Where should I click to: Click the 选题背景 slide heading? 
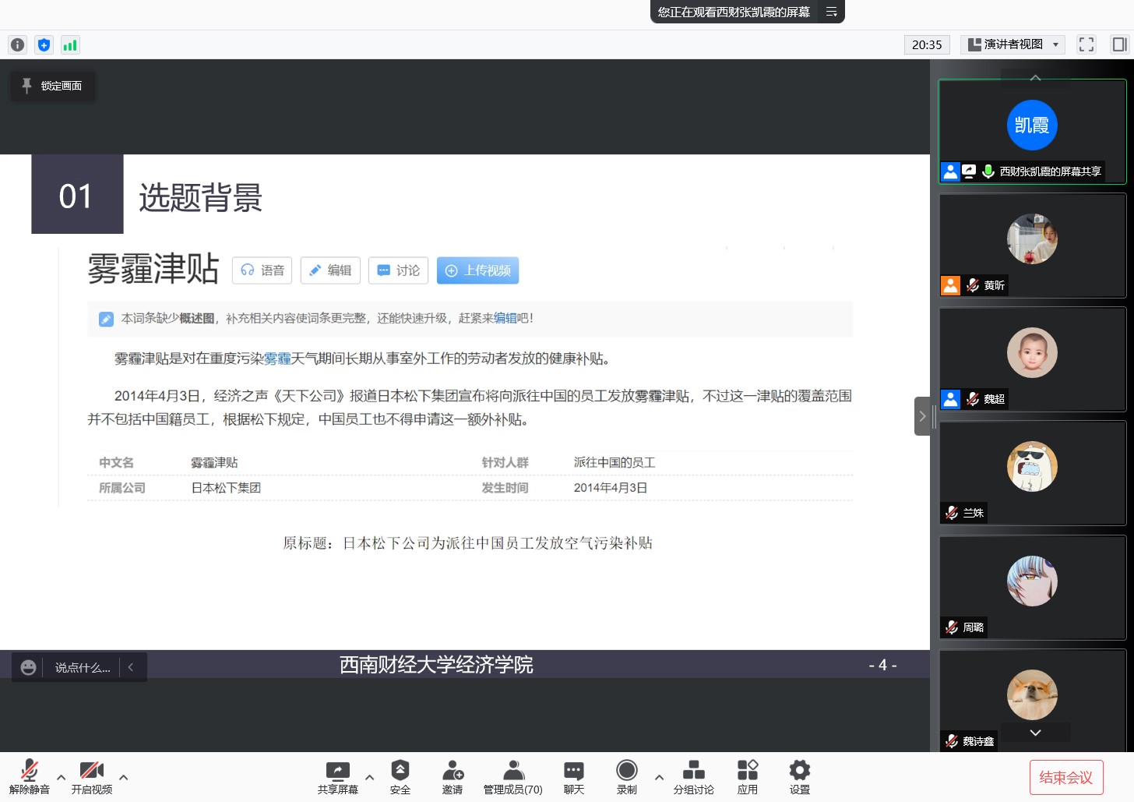coord(200,197)
